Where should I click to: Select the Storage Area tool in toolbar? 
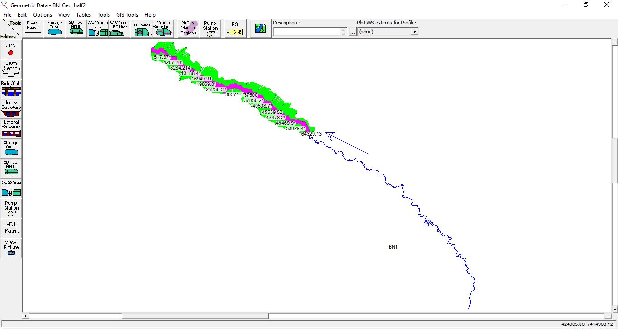tap(54, 28)
